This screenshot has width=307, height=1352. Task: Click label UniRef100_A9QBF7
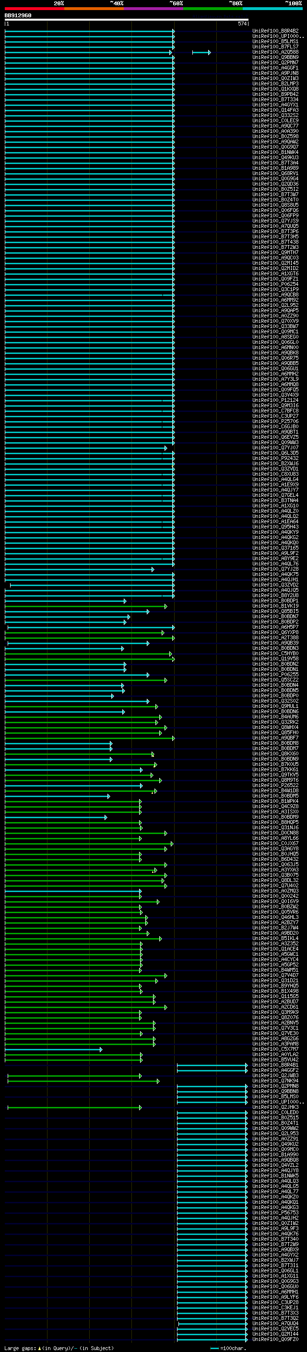point(275,738)
